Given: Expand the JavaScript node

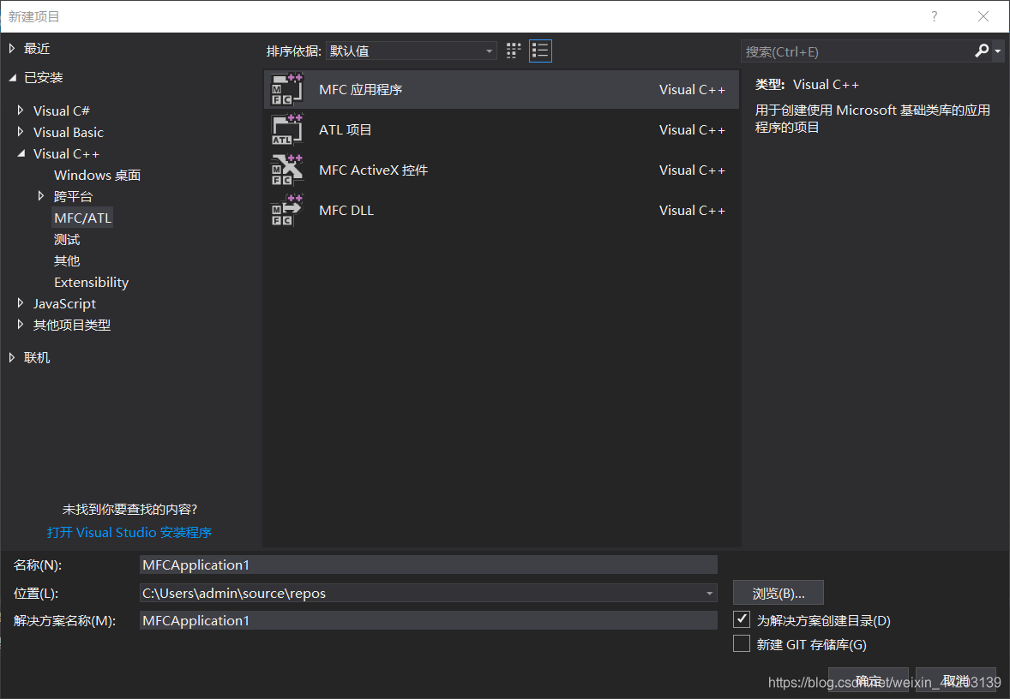Looking at the screenshot, I should [x=21, y=303].
